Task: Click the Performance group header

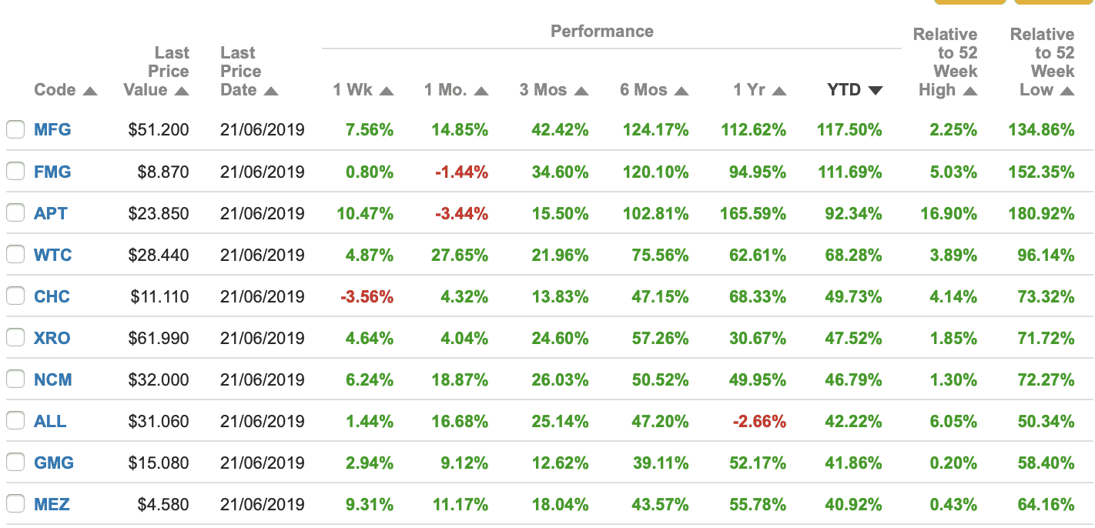Action: 601,32
